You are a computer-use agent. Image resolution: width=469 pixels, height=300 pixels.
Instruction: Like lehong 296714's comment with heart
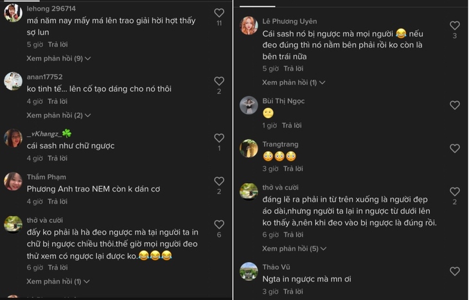(219, 13)
